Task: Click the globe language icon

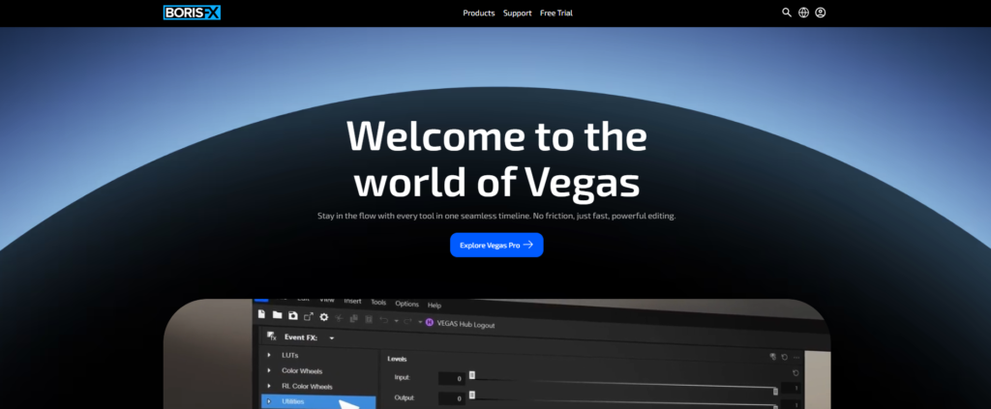Action: coord(803,13)
